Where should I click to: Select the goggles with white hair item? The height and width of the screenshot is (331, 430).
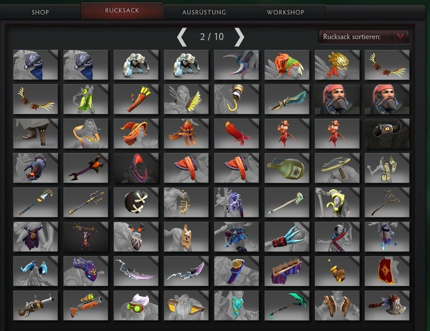[136, 306]
